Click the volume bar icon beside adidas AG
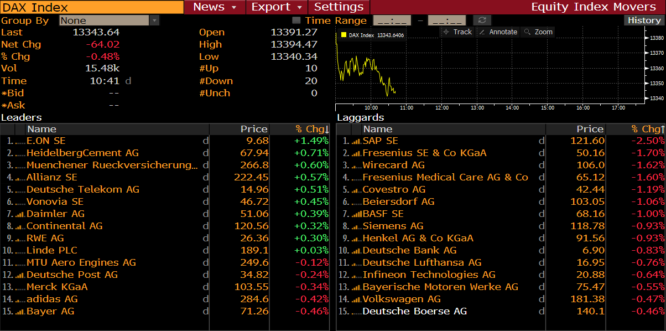The image size is (666, 331). [20, 299]
